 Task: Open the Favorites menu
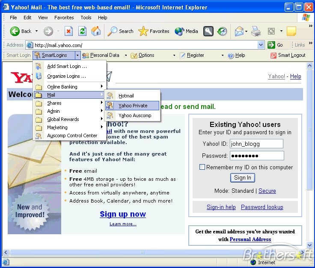point(64,18)
